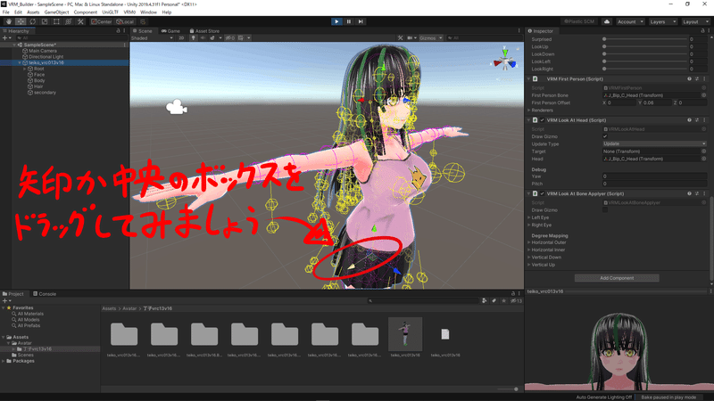Adjust the Surprised blendshape slider
714x401 pixels.
pyautogui.click(x=645, y=39)
